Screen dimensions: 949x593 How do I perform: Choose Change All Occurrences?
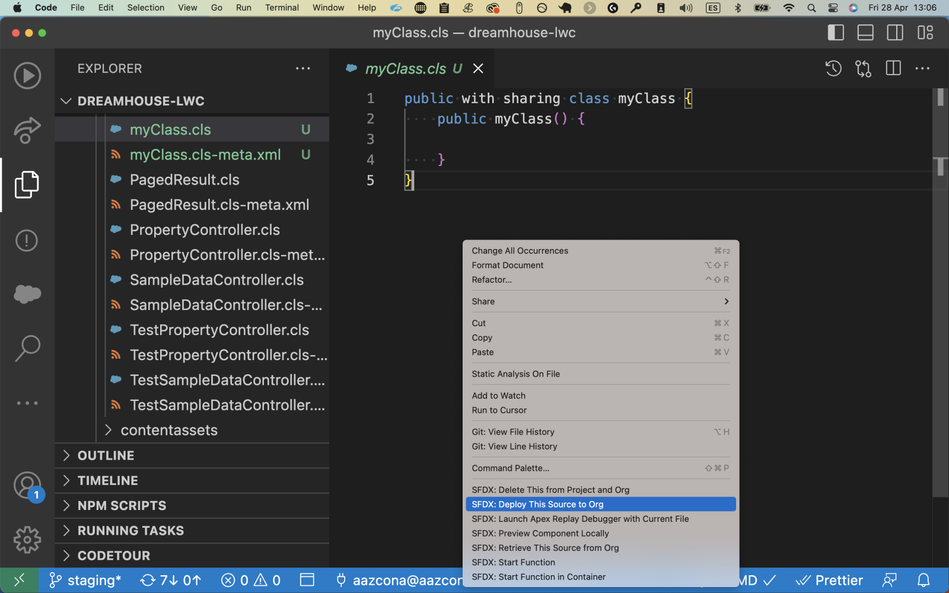point(601,251)
